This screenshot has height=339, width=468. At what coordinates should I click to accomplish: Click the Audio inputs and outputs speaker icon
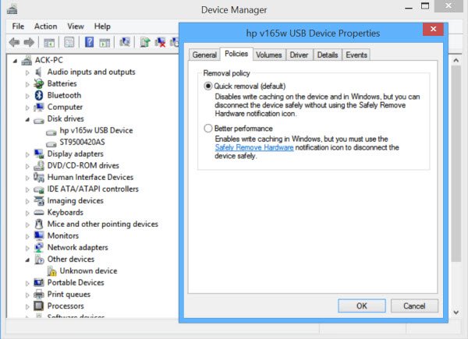[38, 72]
